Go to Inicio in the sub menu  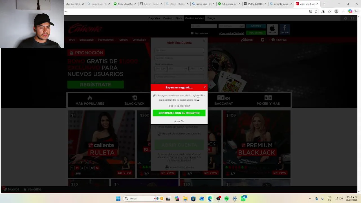pos(72,40)
